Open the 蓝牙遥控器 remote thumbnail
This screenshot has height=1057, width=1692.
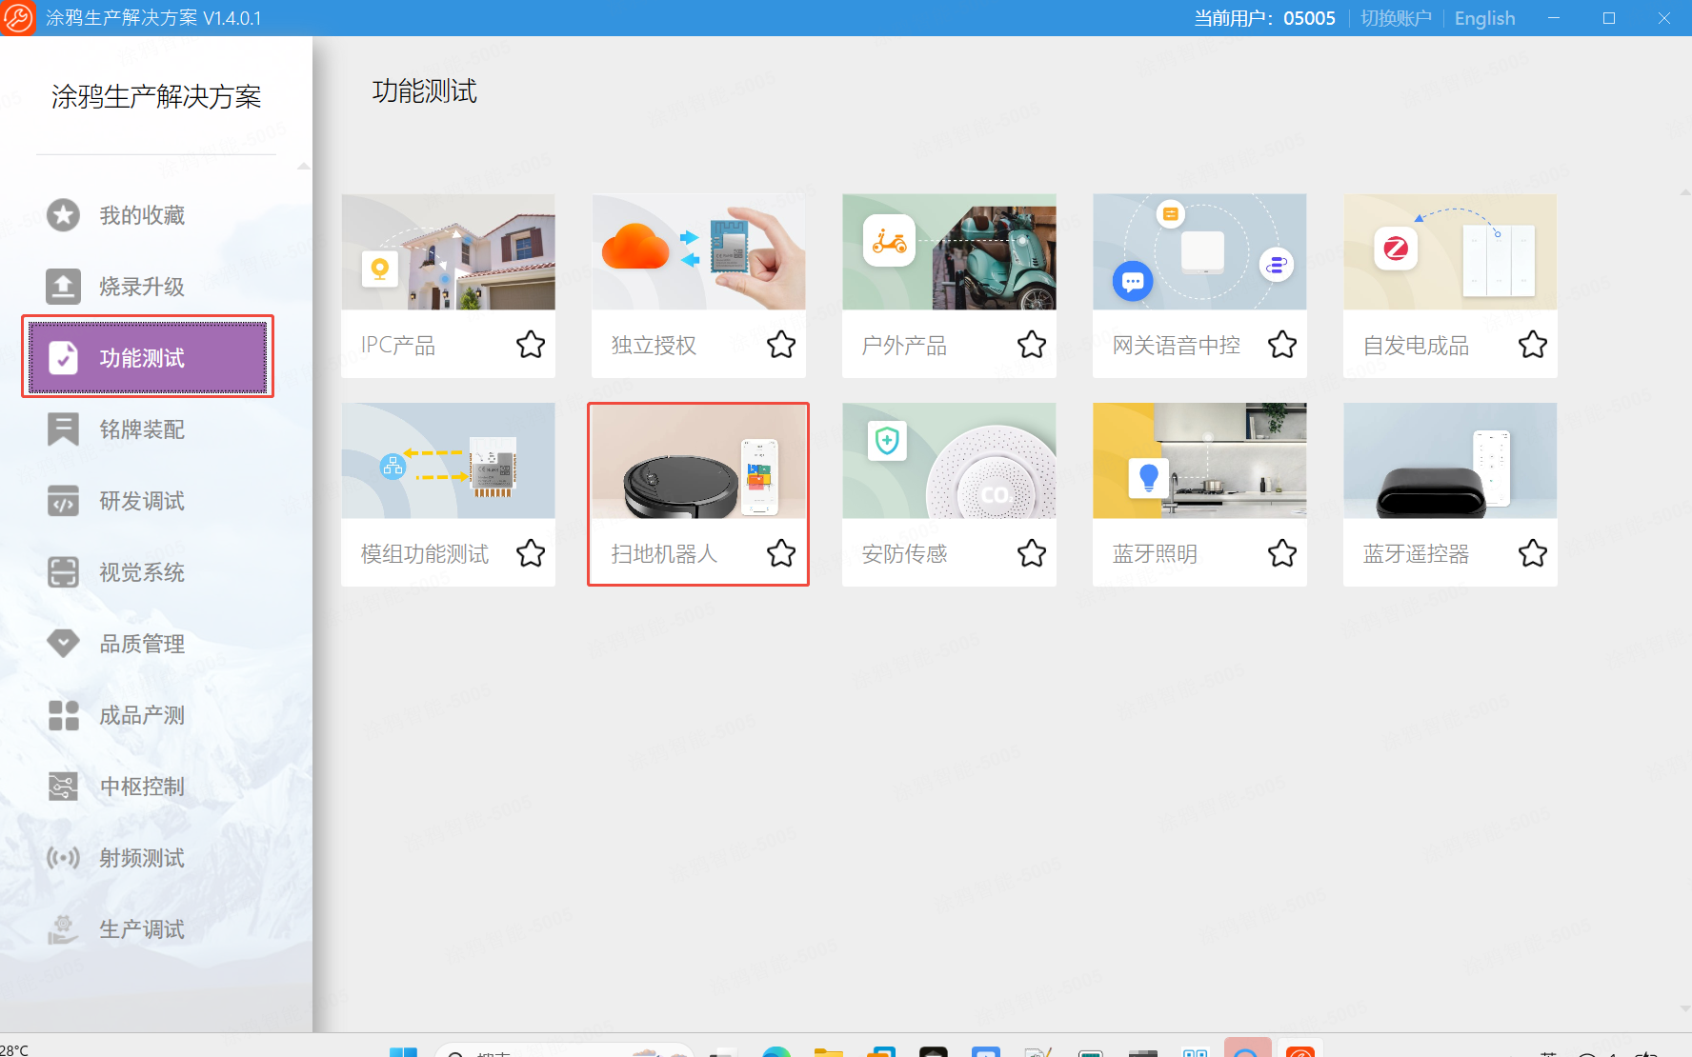[1451, 461]
